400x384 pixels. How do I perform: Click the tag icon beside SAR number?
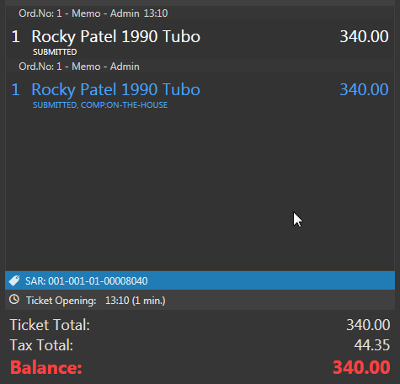coord(14,280)
